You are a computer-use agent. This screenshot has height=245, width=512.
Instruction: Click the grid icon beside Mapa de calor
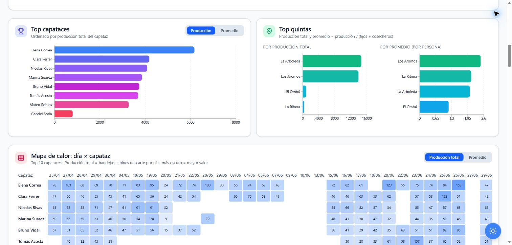[21, 158]
